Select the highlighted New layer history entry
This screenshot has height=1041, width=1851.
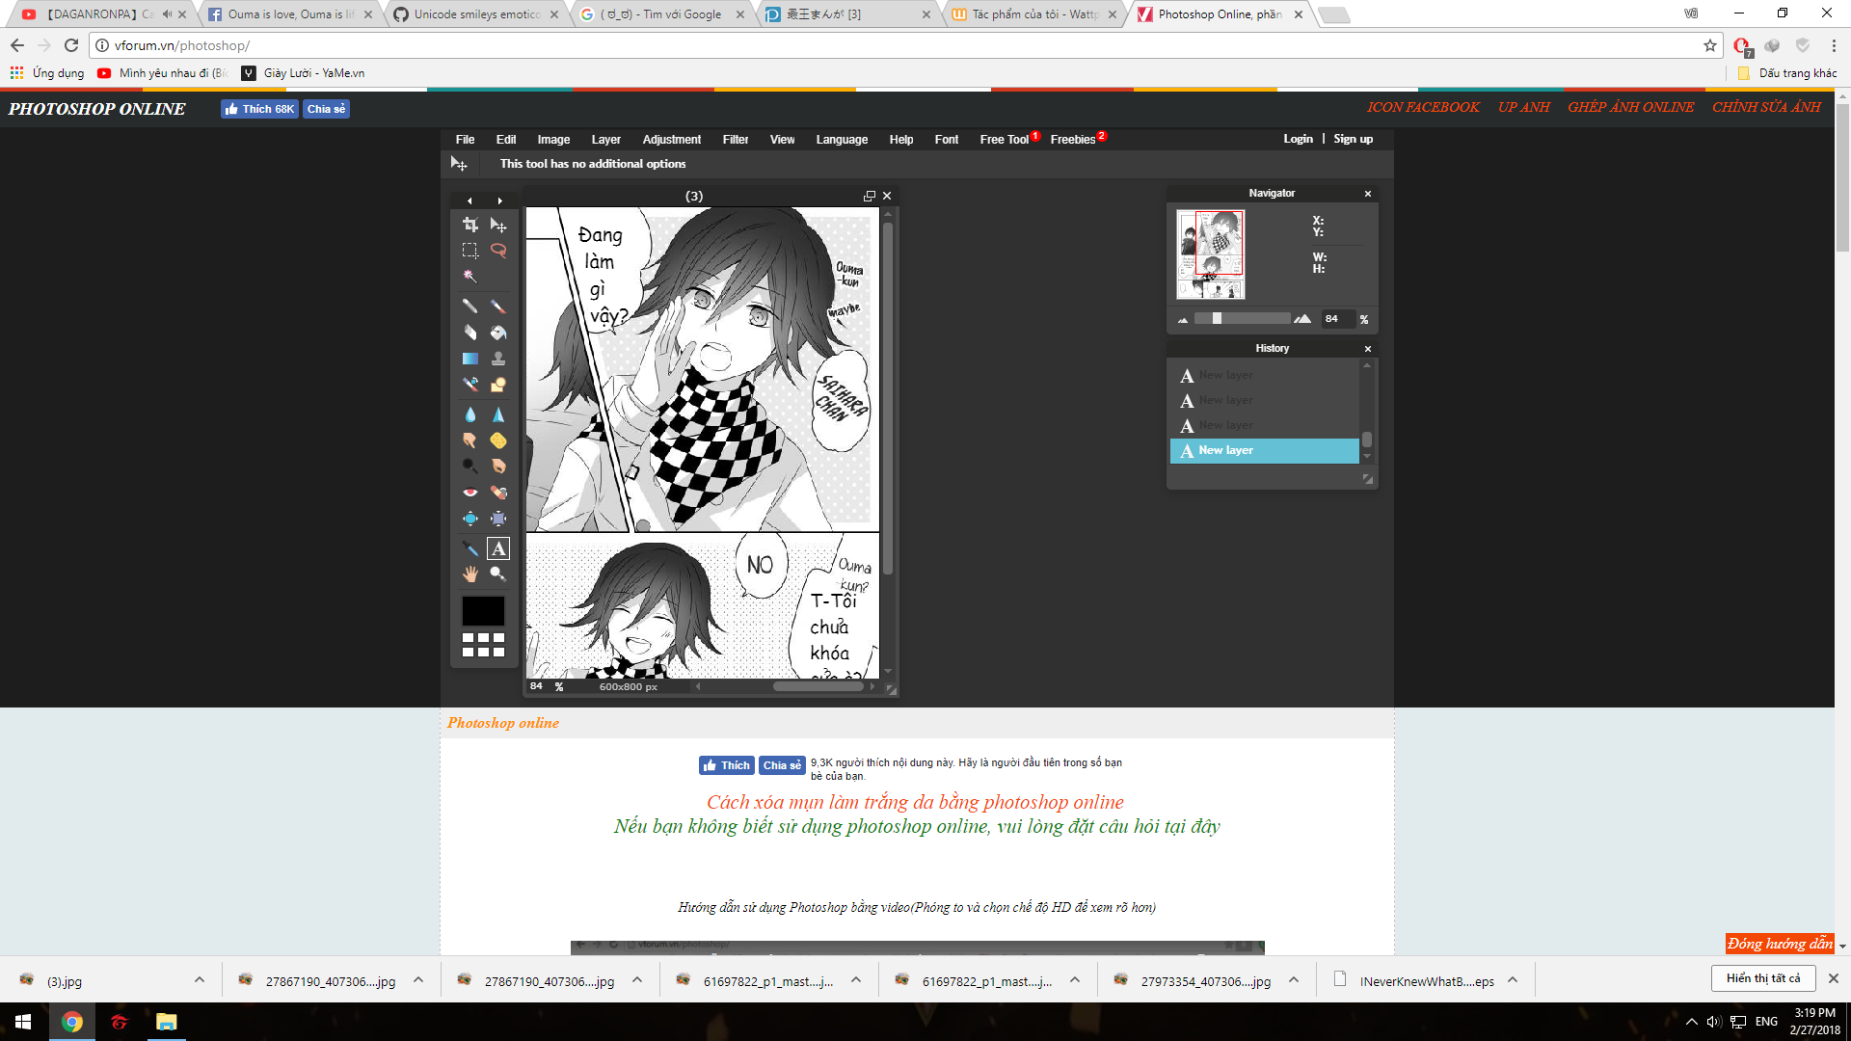(x=1264, y=451)
